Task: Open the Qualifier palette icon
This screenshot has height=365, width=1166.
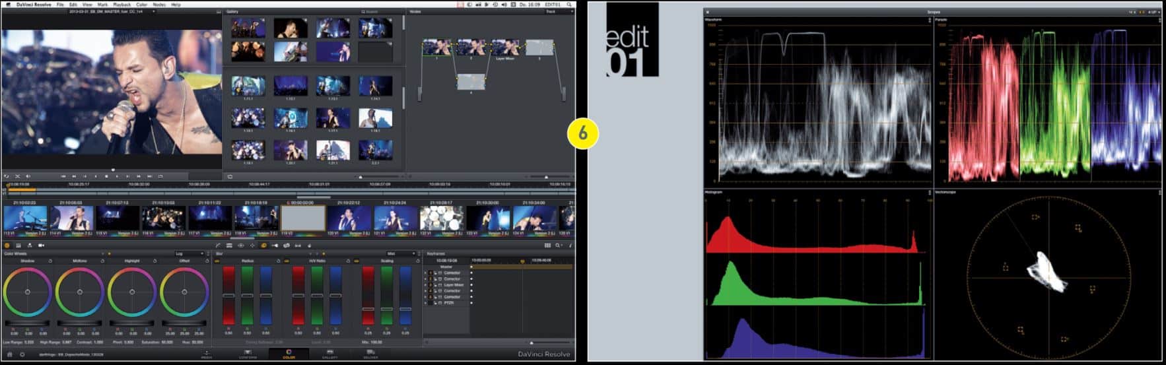Action: [x=229, y=246]
